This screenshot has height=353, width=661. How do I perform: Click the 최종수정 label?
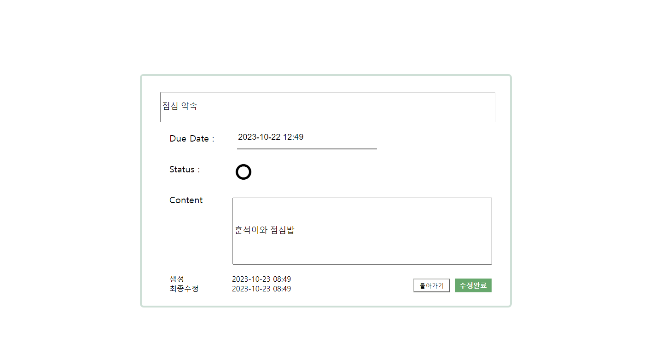(x=184, y=289)
